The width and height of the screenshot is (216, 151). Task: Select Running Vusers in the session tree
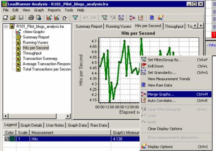point(36,42)
